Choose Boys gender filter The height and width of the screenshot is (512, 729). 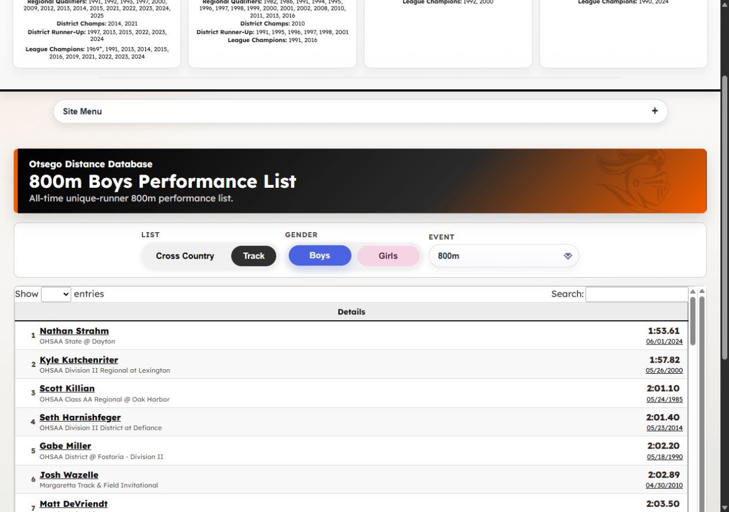click(x=320, y=256)
